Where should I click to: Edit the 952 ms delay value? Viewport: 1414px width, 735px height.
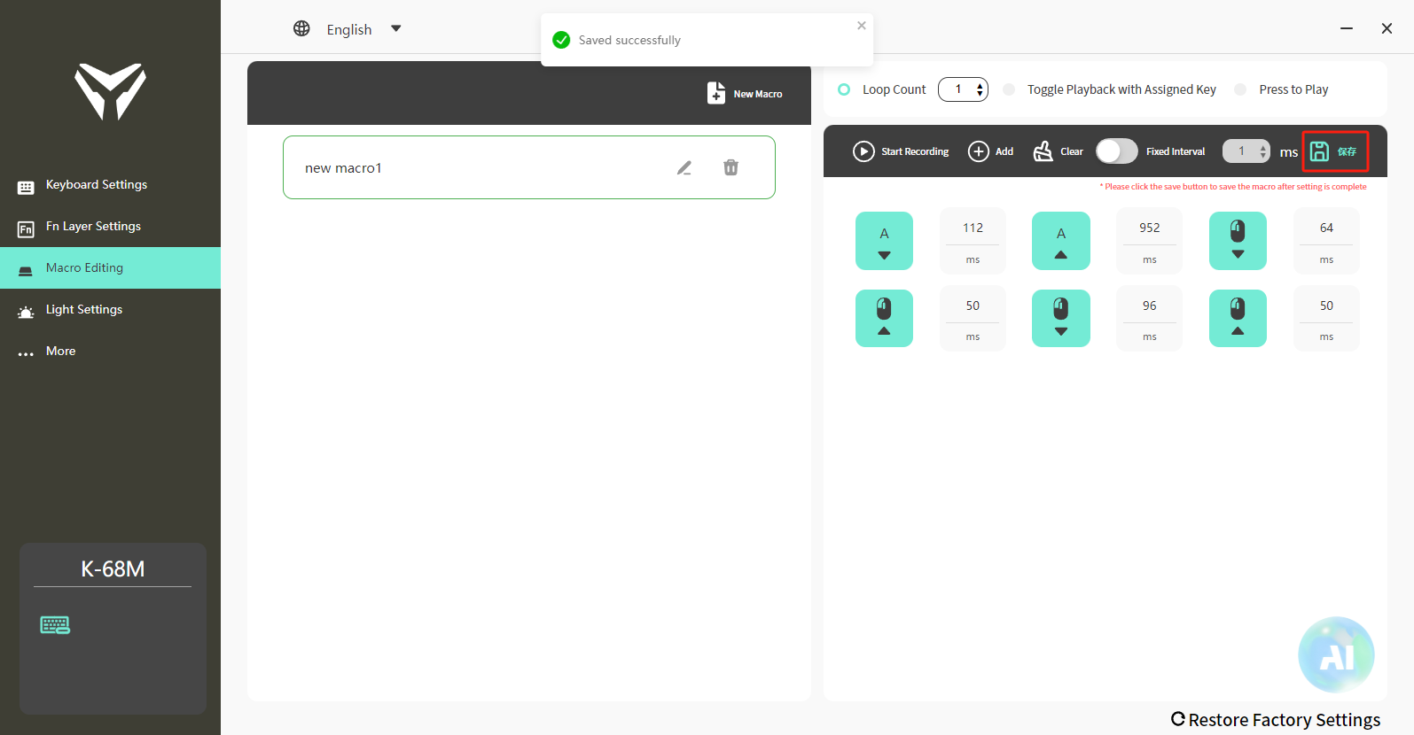1149,228
